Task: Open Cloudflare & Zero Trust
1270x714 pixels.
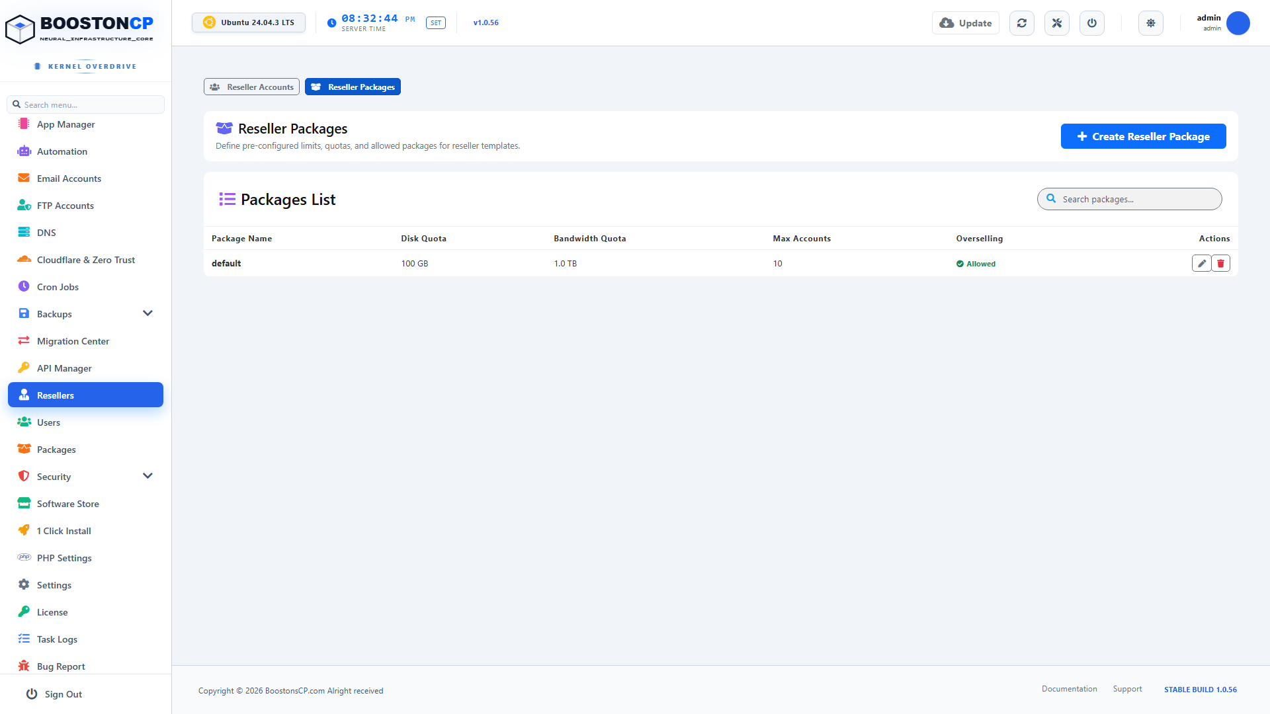Action: click(85, 260)
